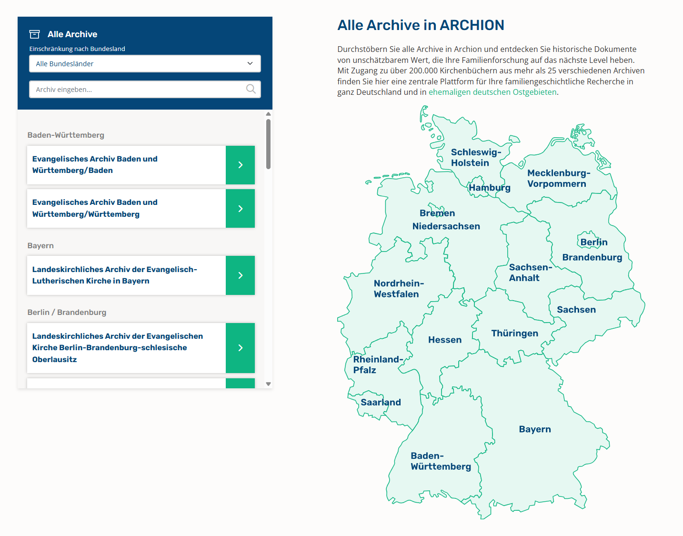
Task: Focus the Archiv eingeben search field
Action: (145, 90)
